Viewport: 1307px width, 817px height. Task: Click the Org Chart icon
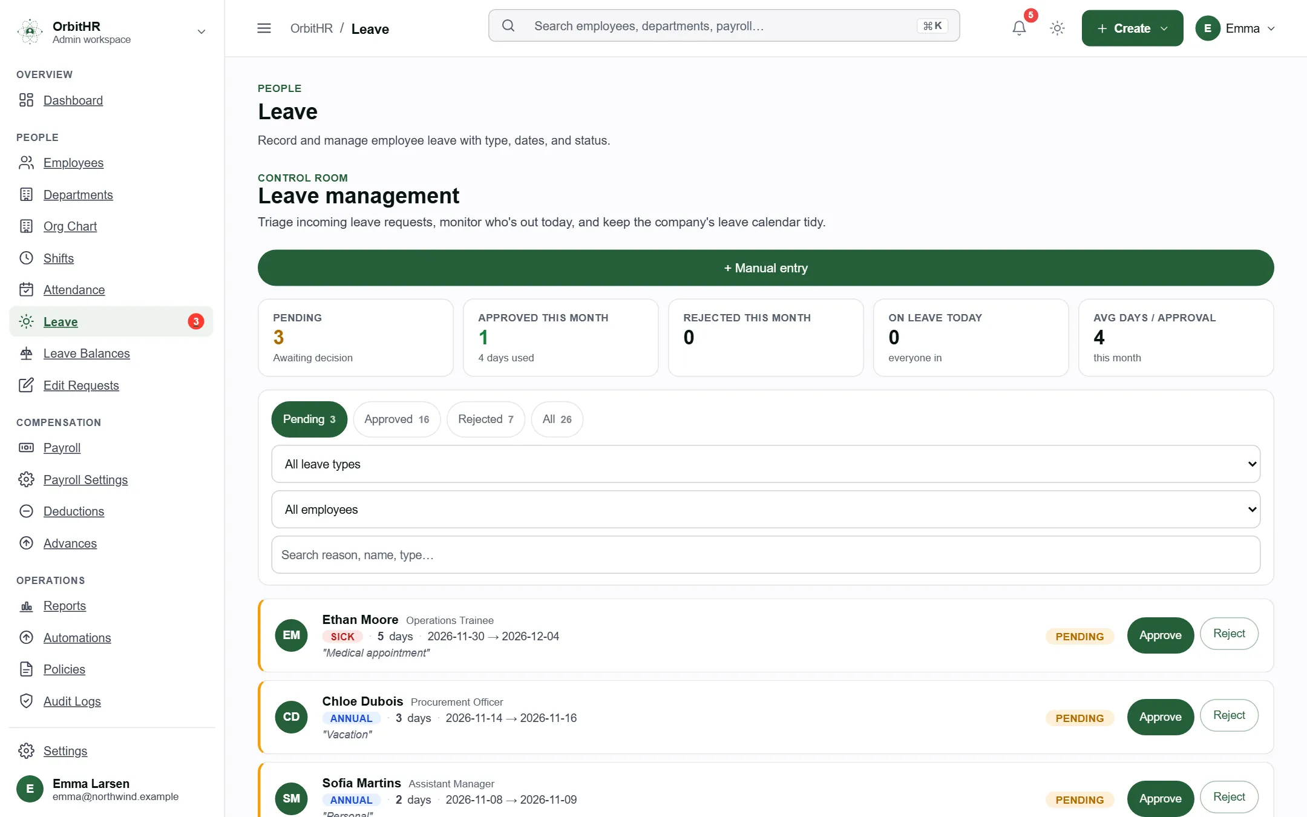click(x=26, y=226)
